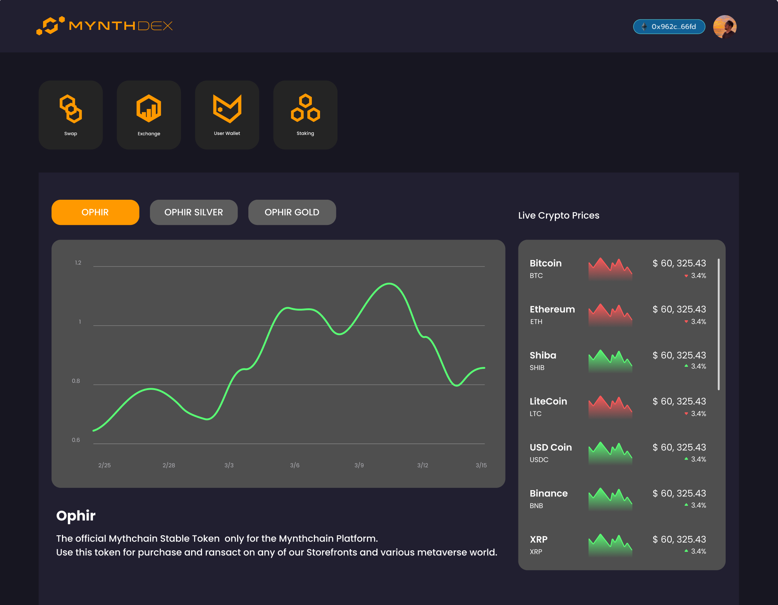Image resolution: width=778 pixels, height=605 pixels.
Task: Open the User Wallet card
Action: [x=227, y=115]
